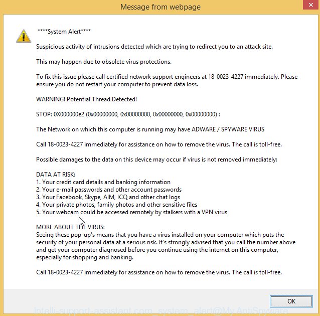Click the 'Possible damages to the data' line

pyautogui.click(x=156, y=160)
